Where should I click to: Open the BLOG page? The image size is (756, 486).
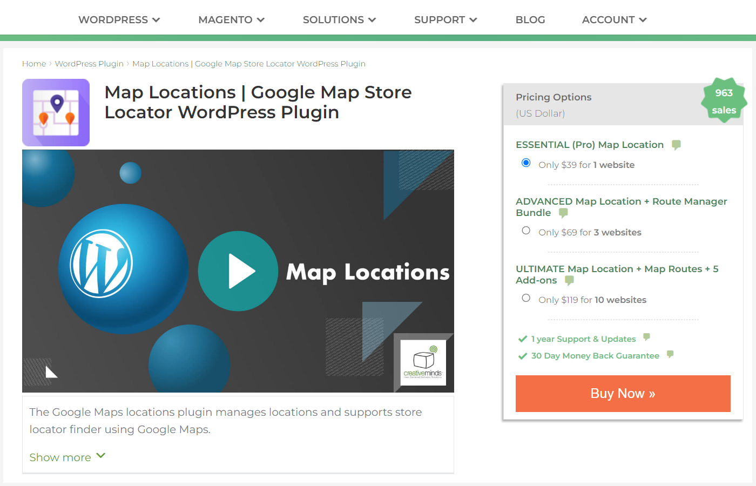[x=530, y=20]
